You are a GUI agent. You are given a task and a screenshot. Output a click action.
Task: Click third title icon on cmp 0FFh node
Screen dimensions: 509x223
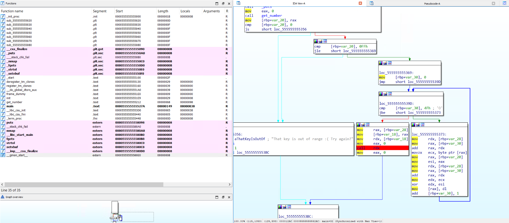(325, 41)
